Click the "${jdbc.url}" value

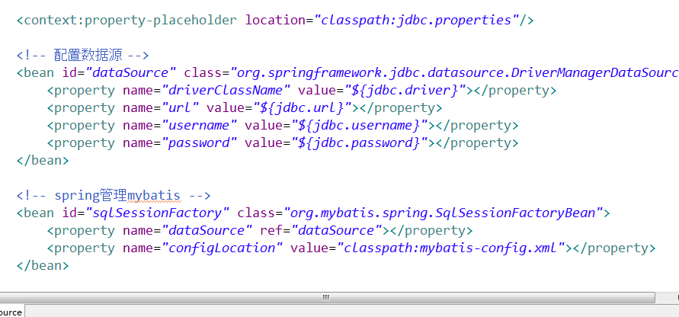pos(303,108)
